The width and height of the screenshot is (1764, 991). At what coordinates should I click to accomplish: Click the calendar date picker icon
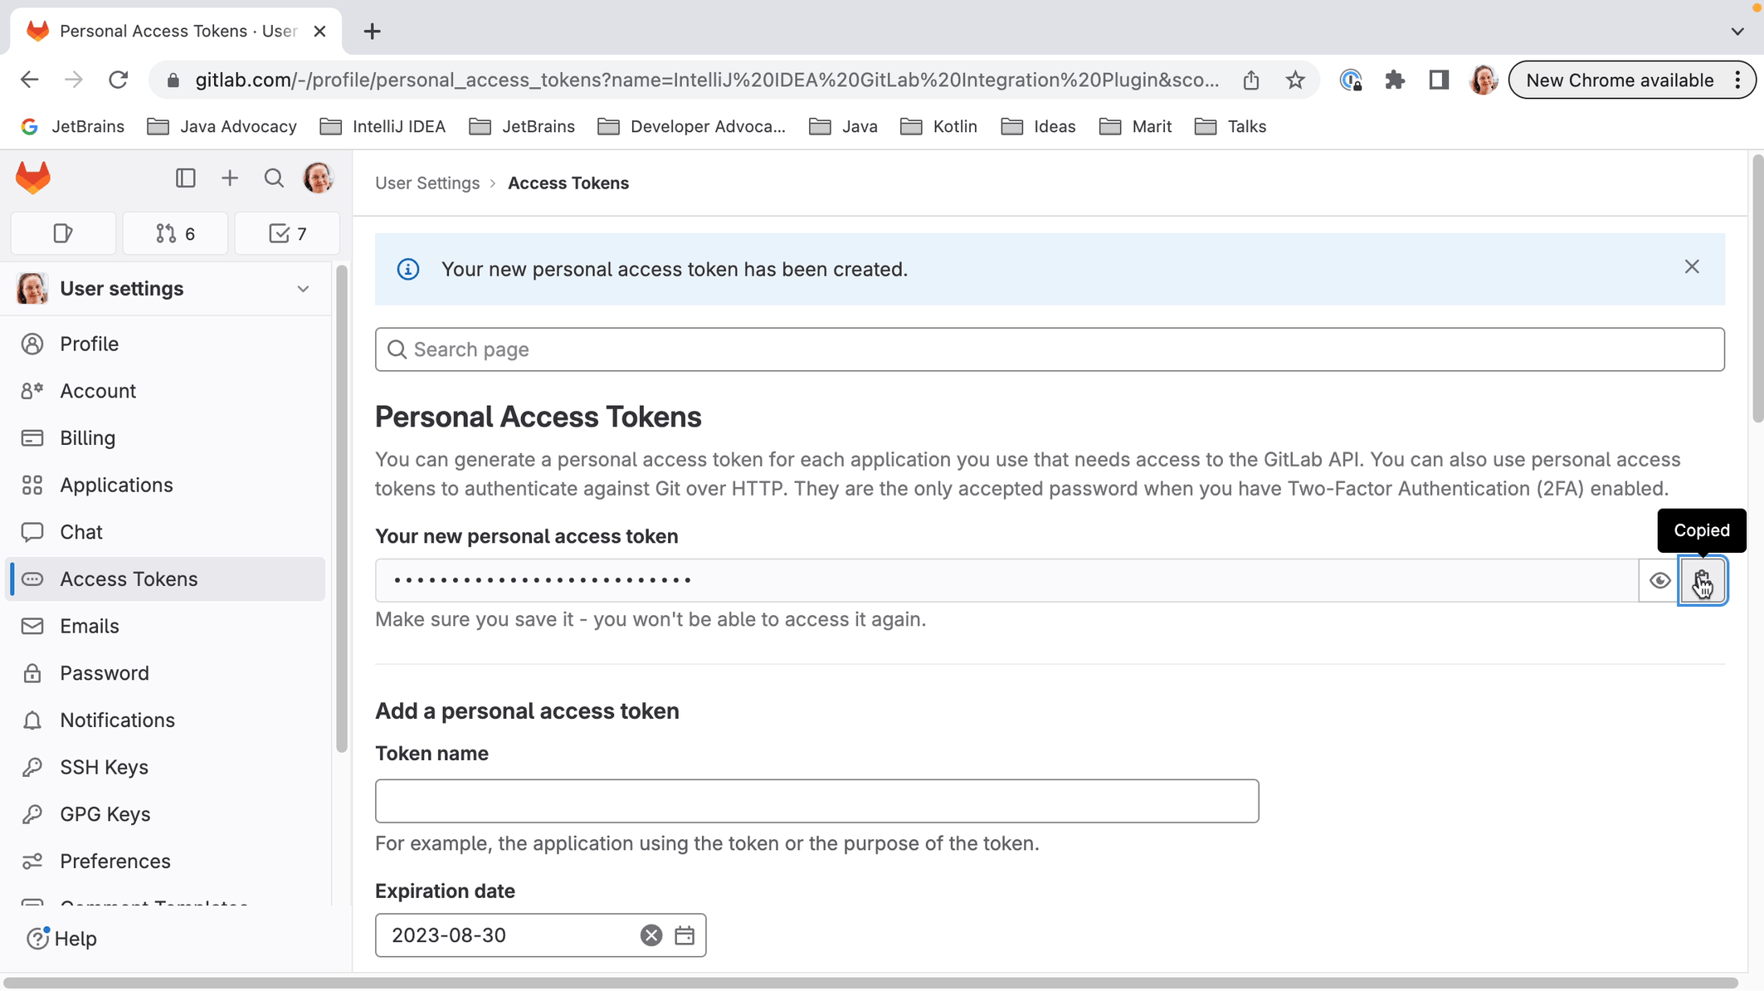coord(685,935)
